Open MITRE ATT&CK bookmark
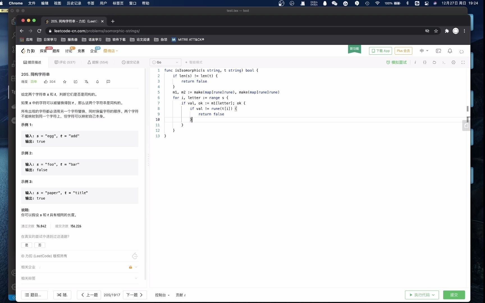This screenshot has width=485, height=303. click(x=188, y=40)
